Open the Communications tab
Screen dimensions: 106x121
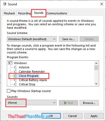[57, 13]
